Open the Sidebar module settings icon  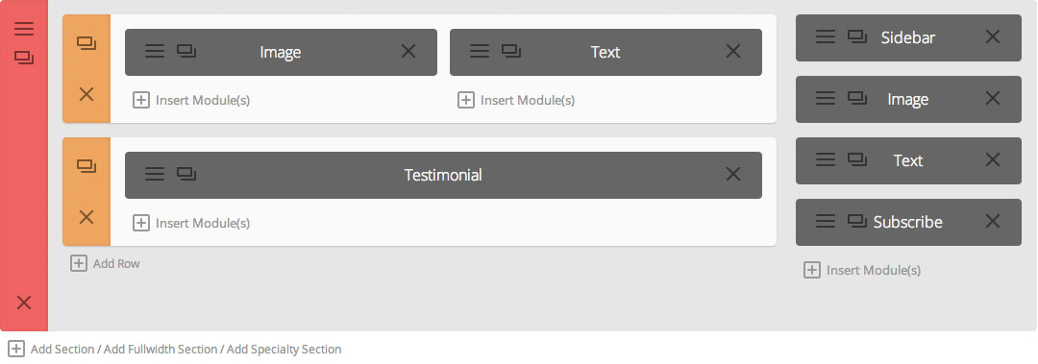pos(825,37)
